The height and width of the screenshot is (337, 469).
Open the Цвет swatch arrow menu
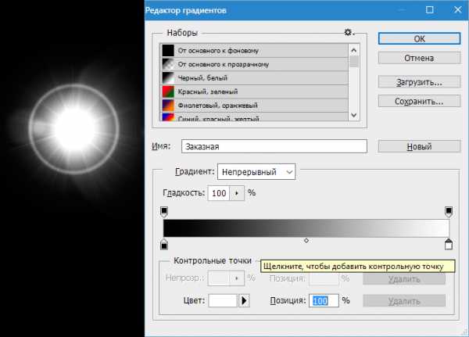[x=244, y=300]
